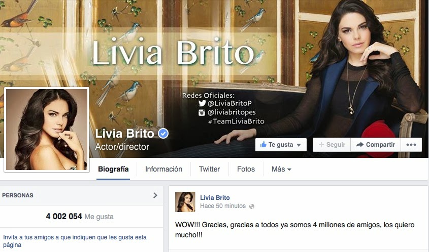Screen dimensions: 429x252
Task: Expand the Personas section chevron
Action: coord(155,195)
